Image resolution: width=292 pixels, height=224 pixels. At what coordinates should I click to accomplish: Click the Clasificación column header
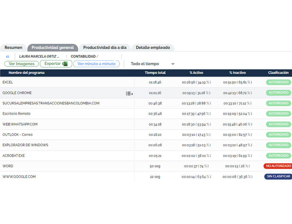point(278,73)
